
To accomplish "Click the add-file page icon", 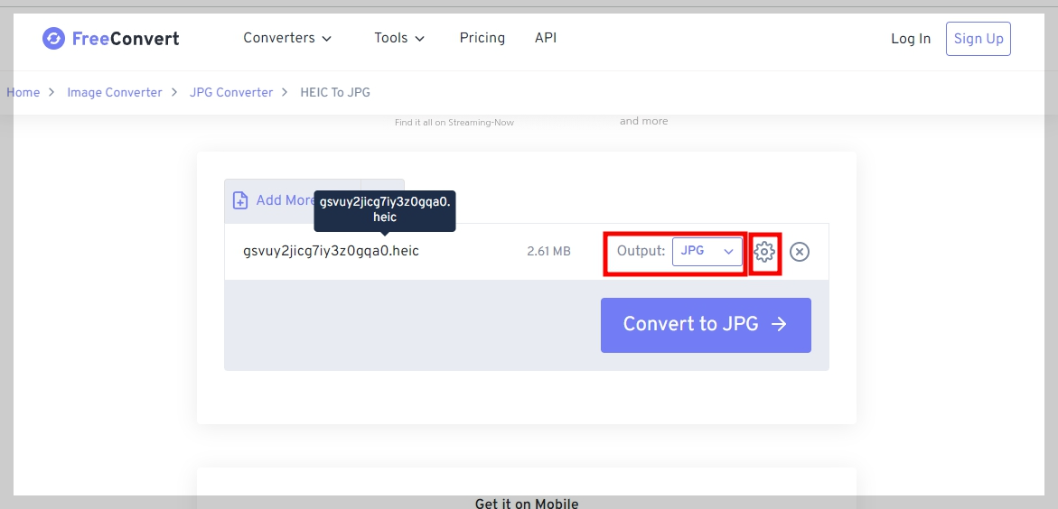I will (240, 200).
